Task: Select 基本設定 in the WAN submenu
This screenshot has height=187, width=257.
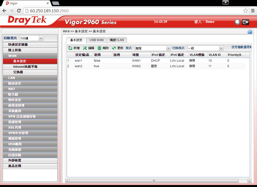Action: coord(30,61)
